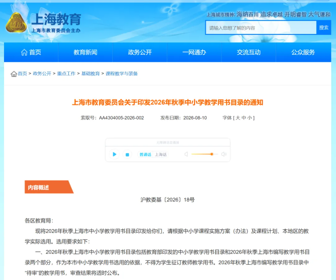Go to 重点工作 breadcrumb link
The image size is (336, 280).
pos(66,74)
